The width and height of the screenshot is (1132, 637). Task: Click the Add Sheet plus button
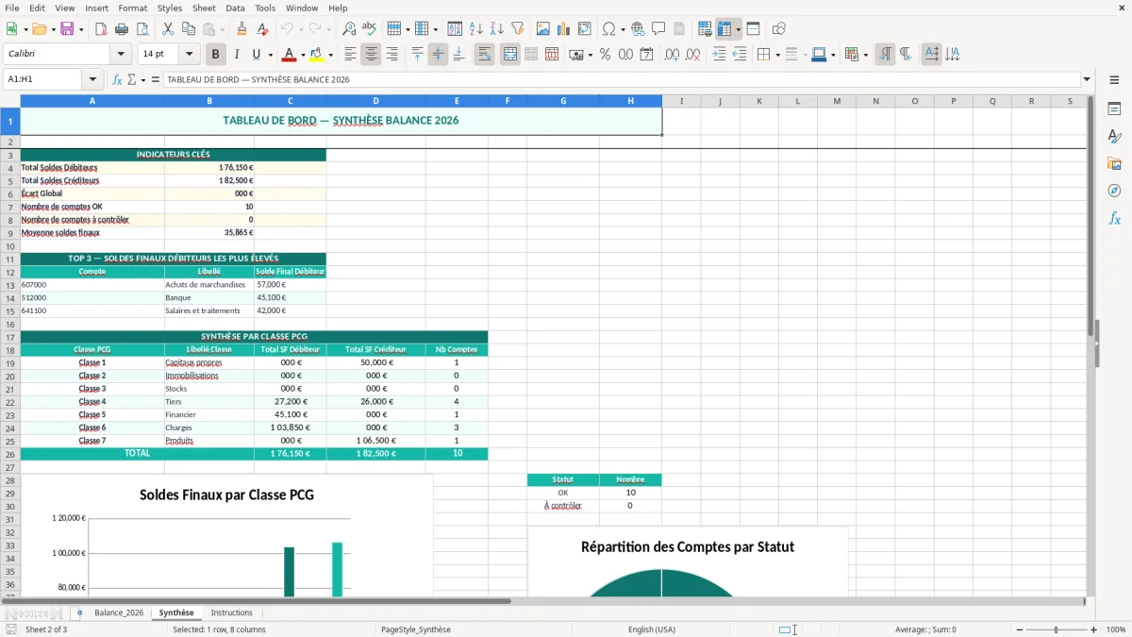79,612
